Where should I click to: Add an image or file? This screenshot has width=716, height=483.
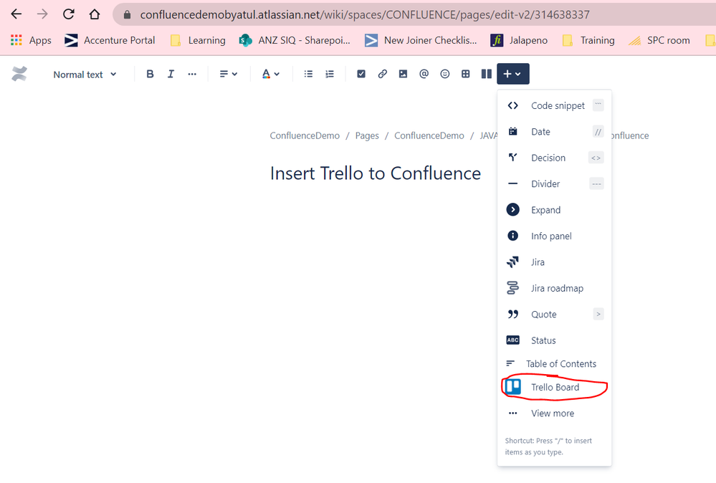click(404, 74)
